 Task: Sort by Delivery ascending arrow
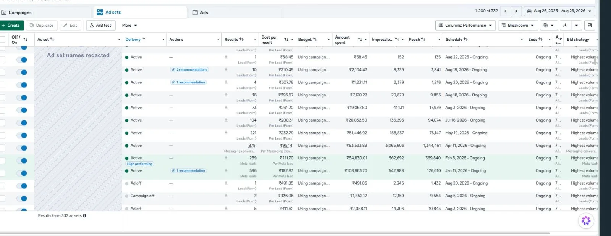pyautogui.click(x=144, y=39)
